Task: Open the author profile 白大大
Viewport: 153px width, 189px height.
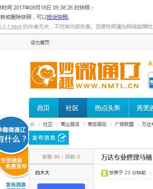Action: point(42,173)
